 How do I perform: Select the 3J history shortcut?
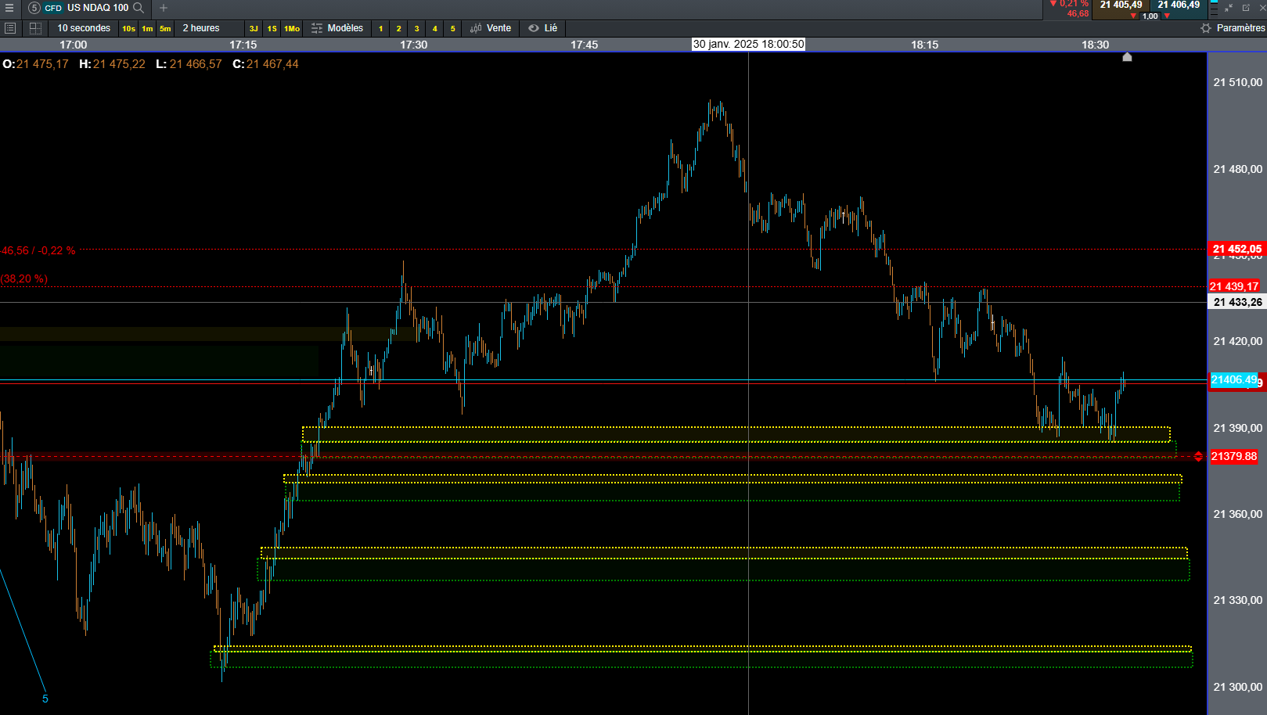(254, 29)
